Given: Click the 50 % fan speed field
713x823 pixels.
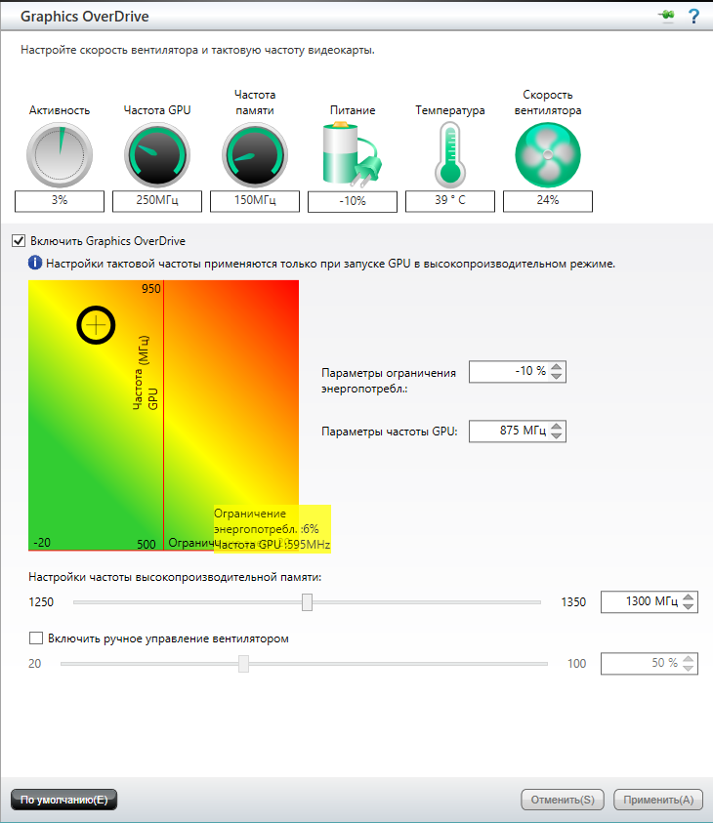Looking at the screenshot, I should click(649, 664).
